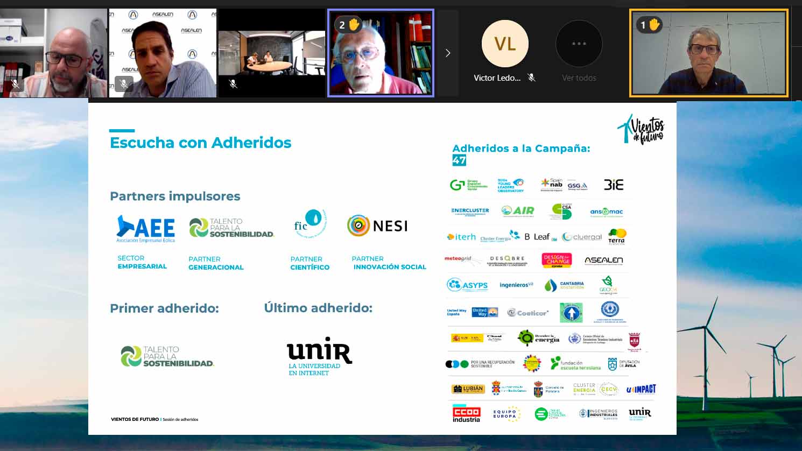802x451 pixels.
Task: Click the Victor Ledo participant name label
Action: tap(497, 78)
